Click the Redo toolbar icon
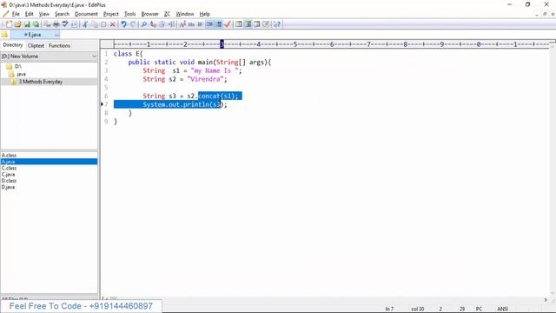556x313 pixels. pos(133,24)
